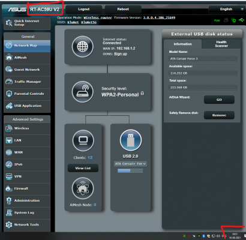Click the IPv6 icon
The image size is (246, 240).
coord(9,164)
